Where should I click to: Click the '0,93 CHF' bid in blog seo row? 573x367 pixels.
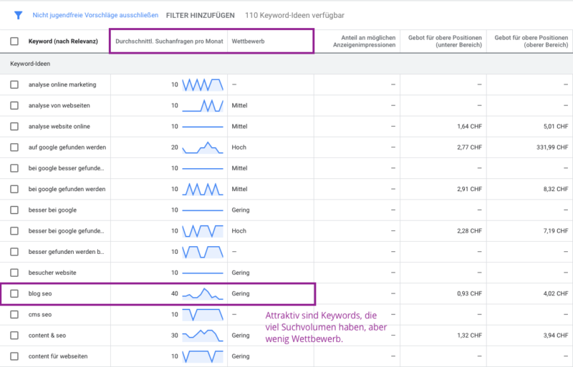point(470,293)
